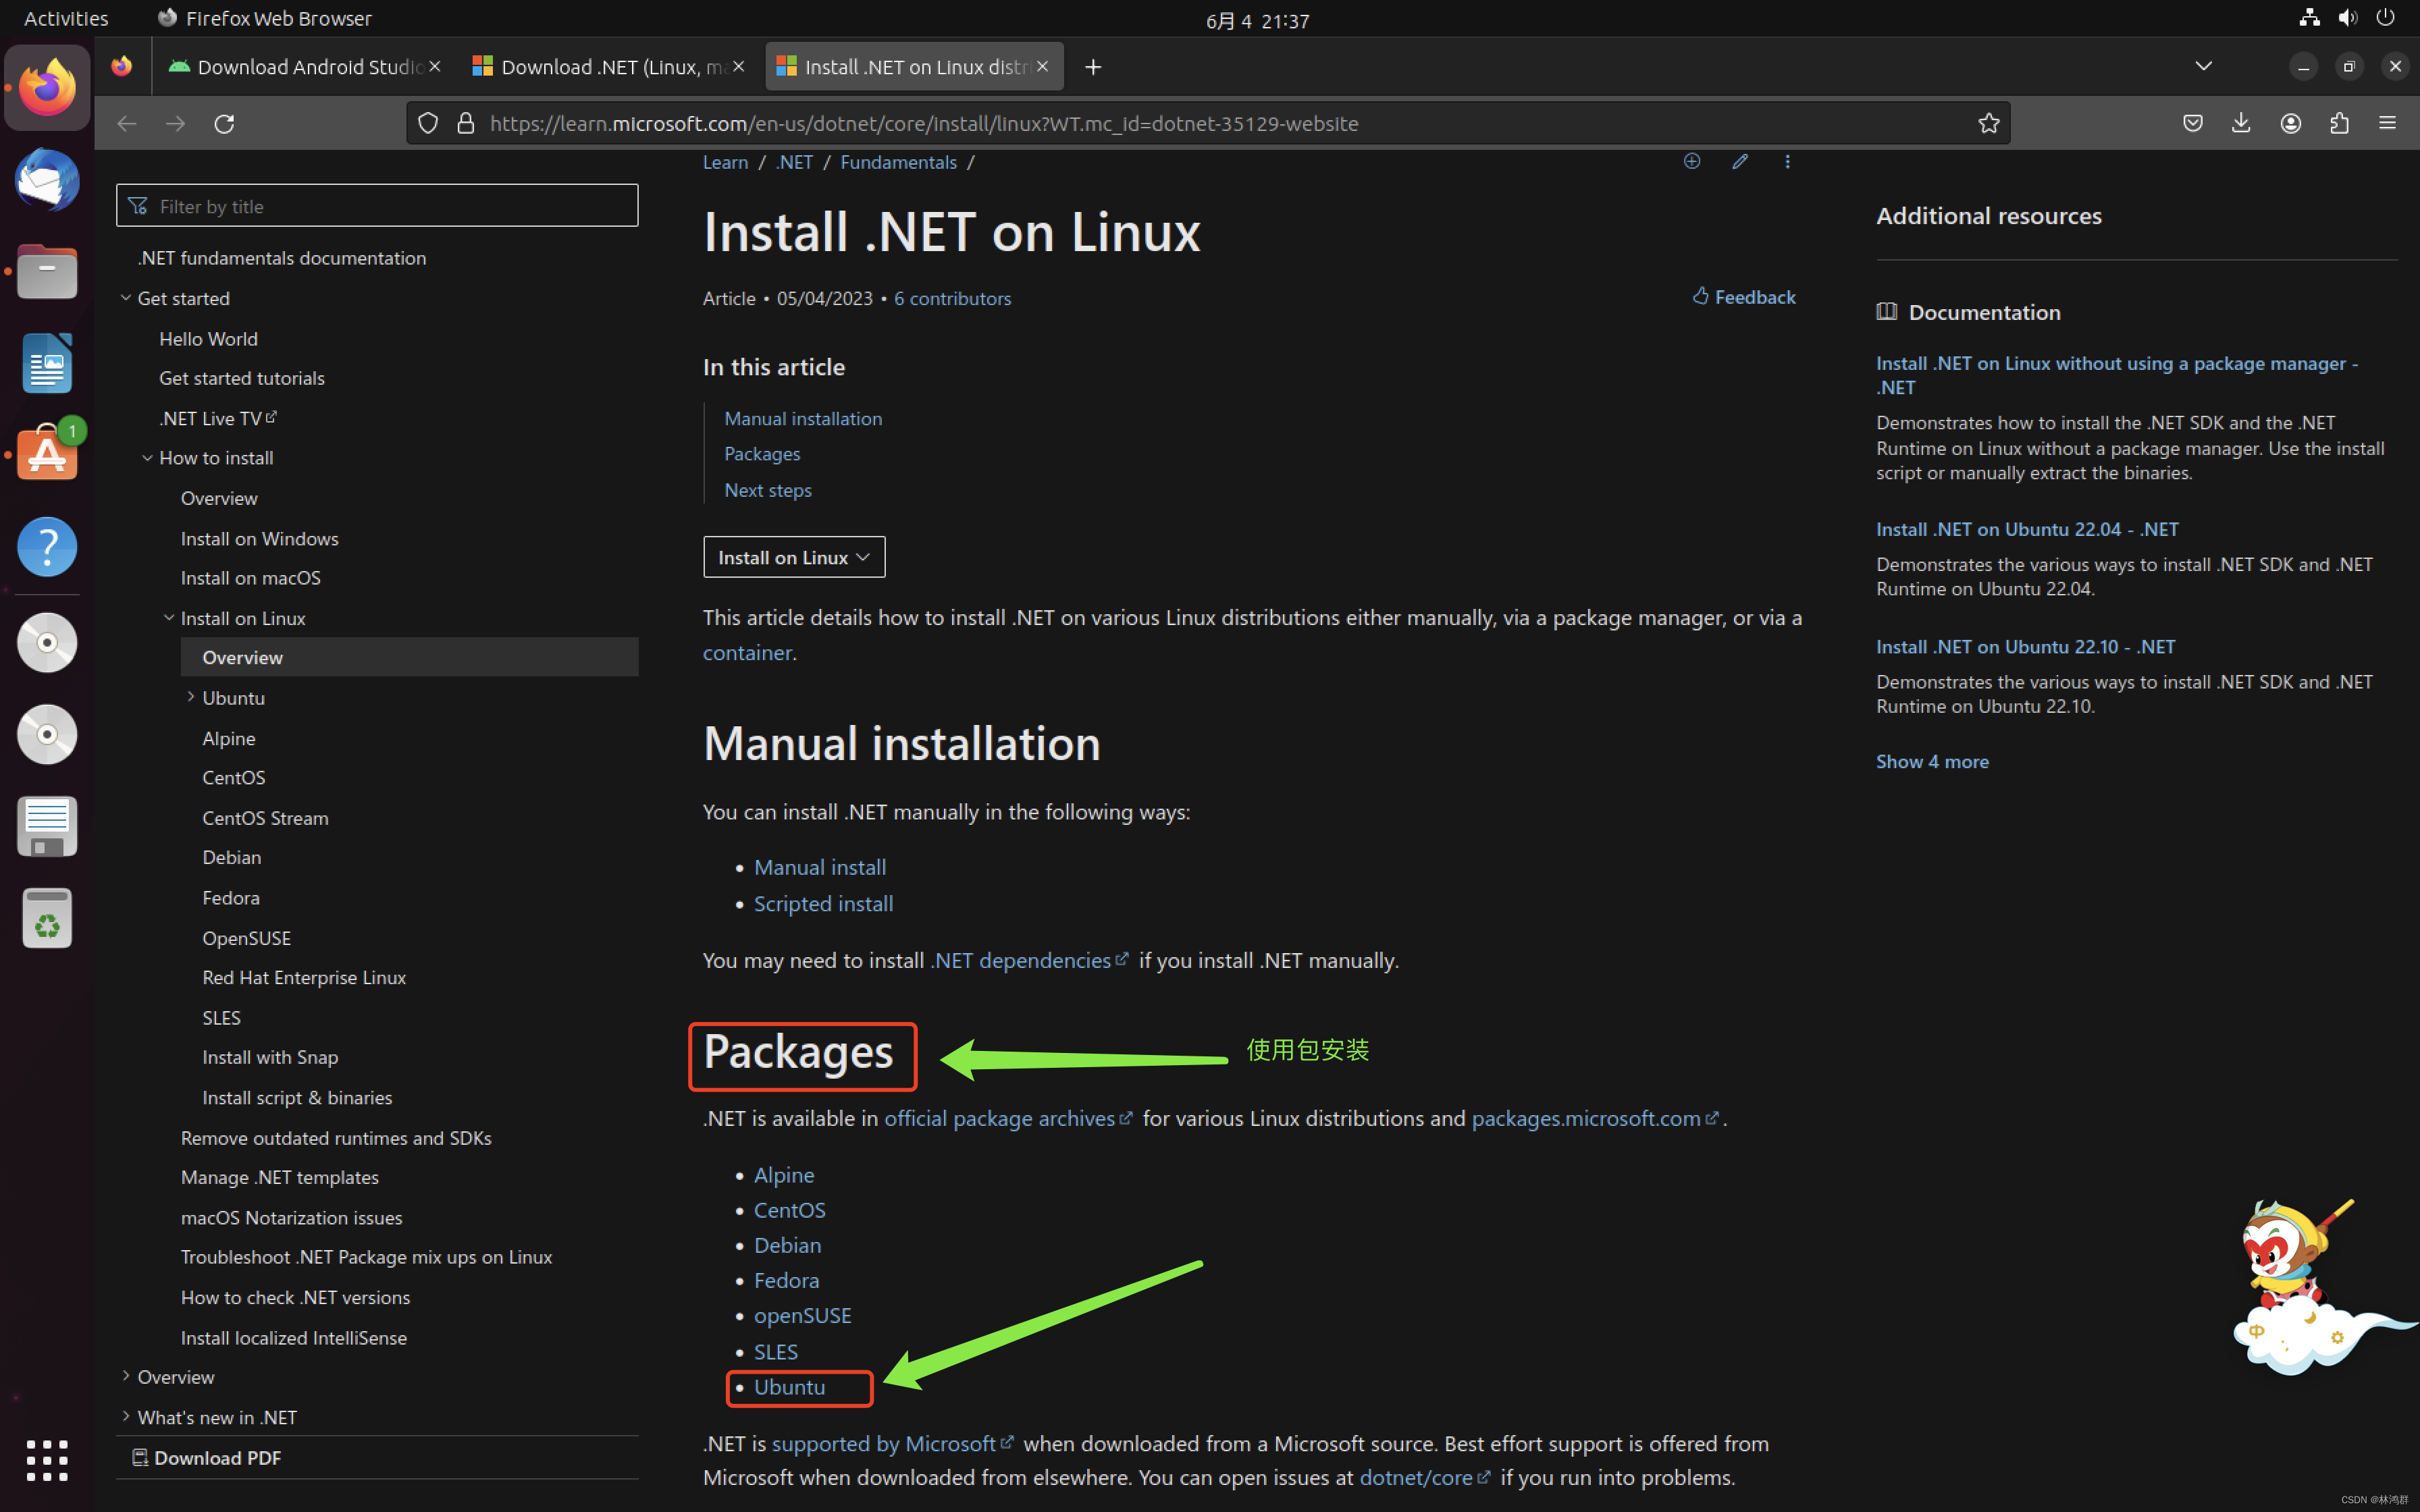
Task: Open the tracking protection shield panel
Action: [x=428, y=123]
